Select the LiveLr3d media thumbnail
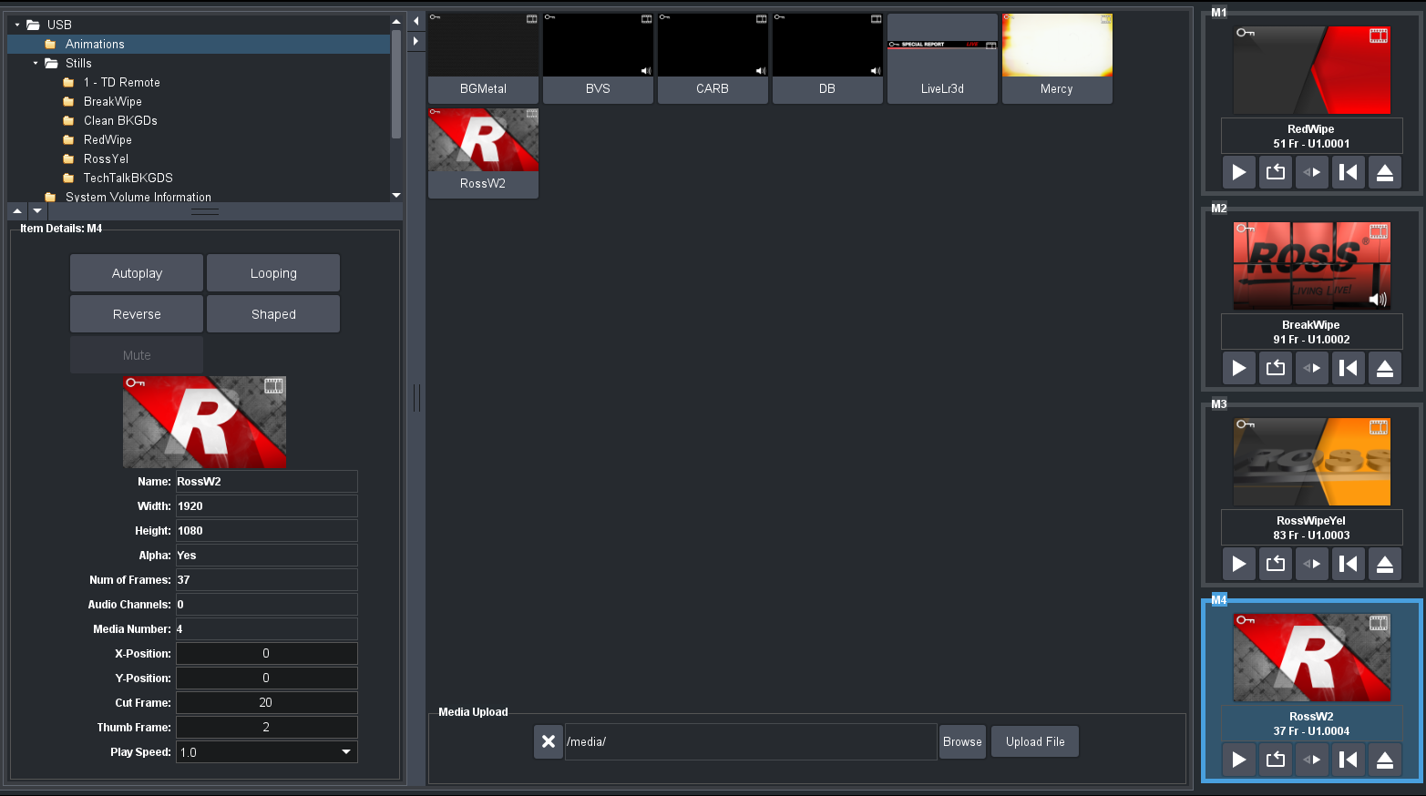The height and width of the screenshot is (796, 1426). pyautogui.click(x=942, y=58)
